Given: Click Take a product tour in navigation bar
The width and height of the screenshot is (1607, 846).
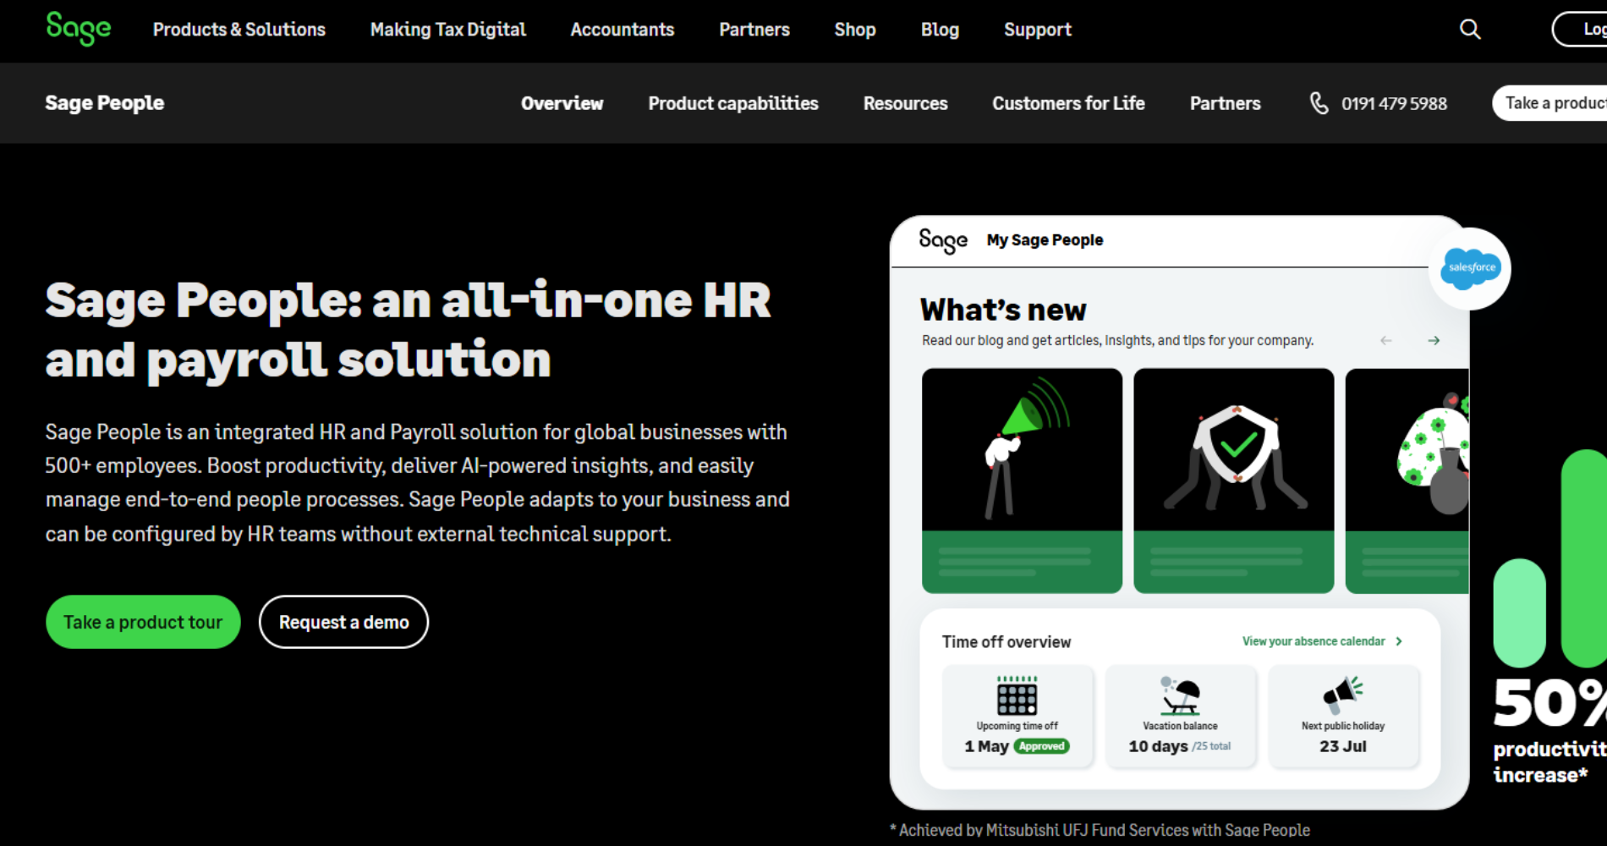Looking at the screenshot, I should pyautogui.click(x=1549, y=103).
